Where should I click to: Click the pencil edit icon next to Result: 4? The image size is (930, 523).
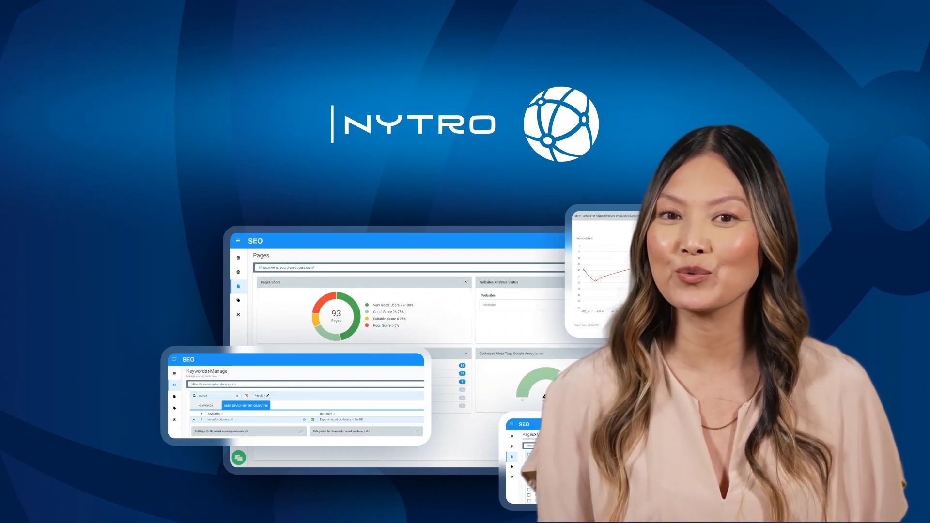click(x=268, y=395)
